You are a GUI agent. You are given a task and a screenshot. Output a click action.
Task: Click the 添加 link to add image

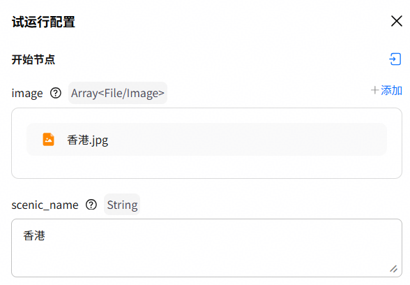(x=391, y=90)
